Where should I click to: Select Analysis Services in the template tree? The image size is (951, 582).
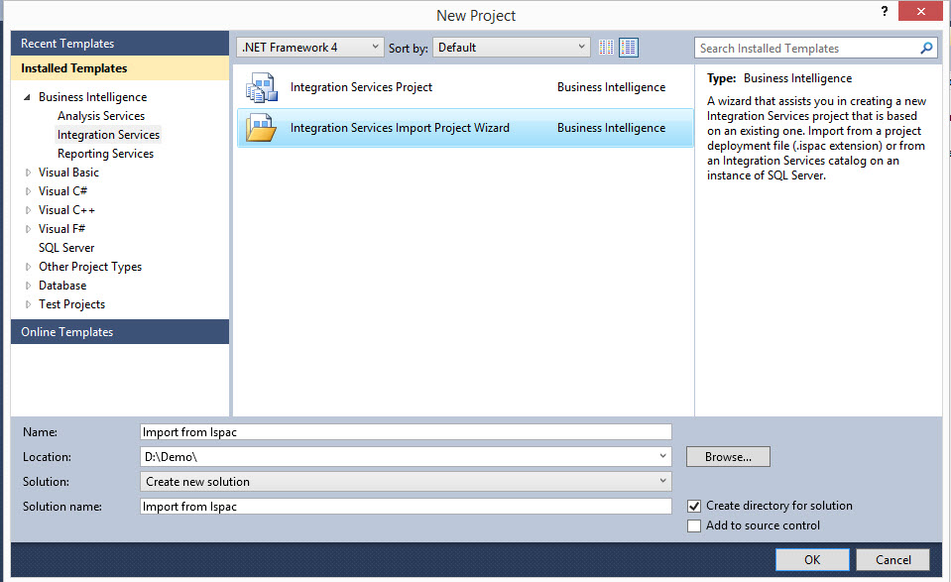(100, 115)
